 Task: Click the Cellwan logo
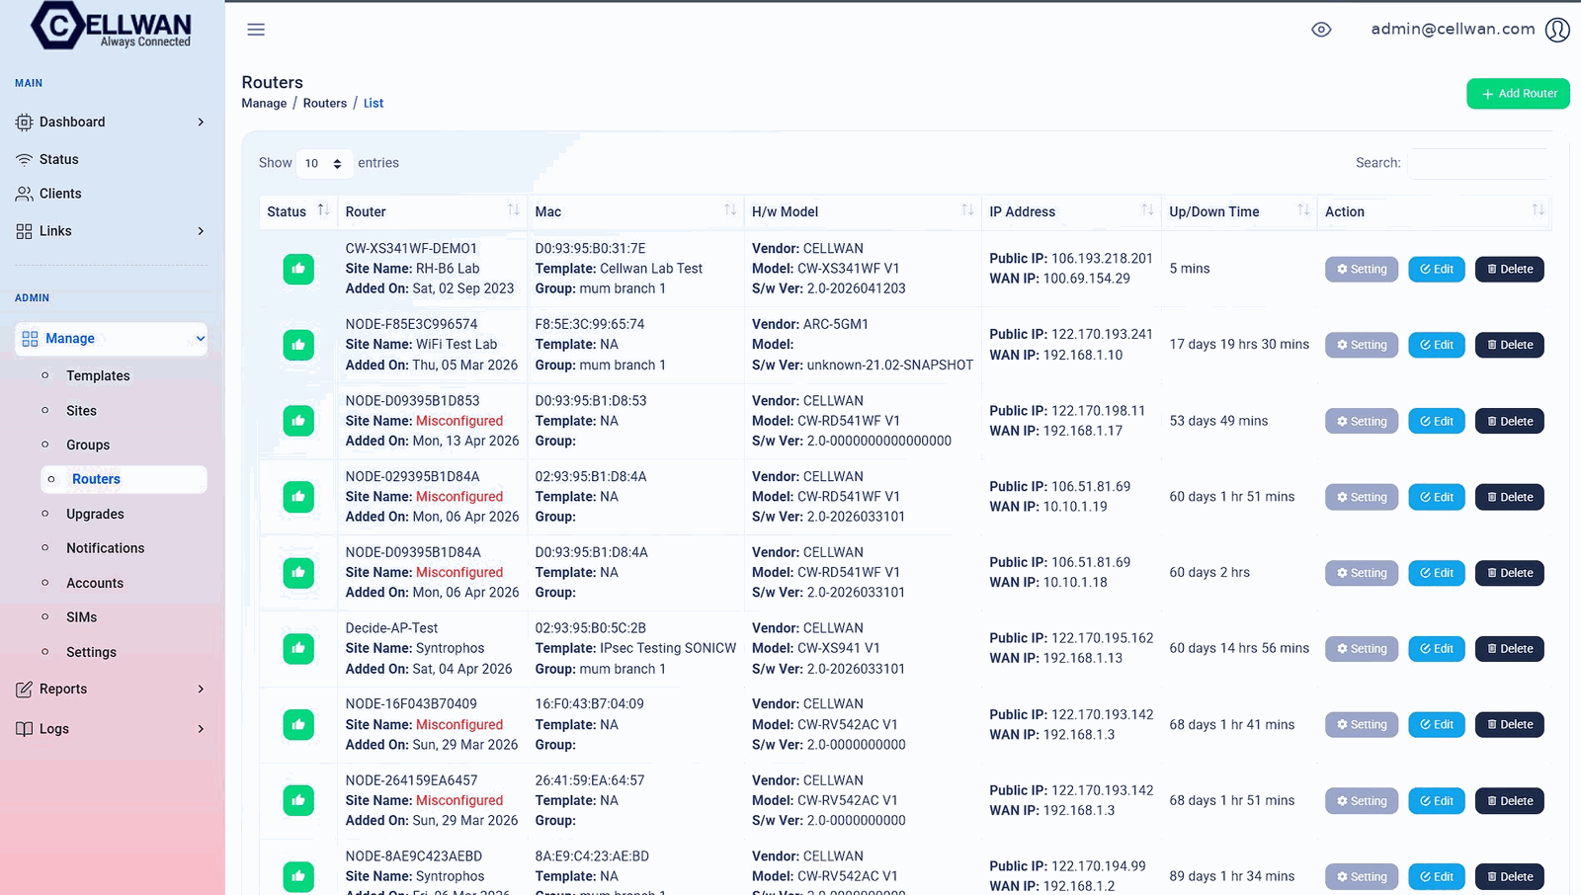tap(111, 26)
